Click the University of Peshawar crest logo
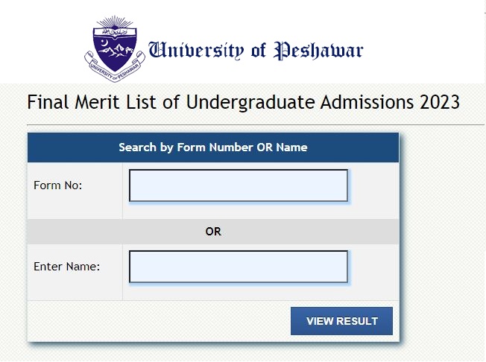This screenshot has width=486, height=362. pyautogui.click(x=115, y=48)
